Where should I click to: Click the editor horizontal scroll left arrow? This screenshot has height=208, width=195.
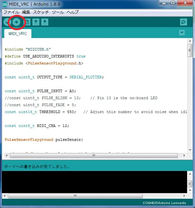(7, 155)
